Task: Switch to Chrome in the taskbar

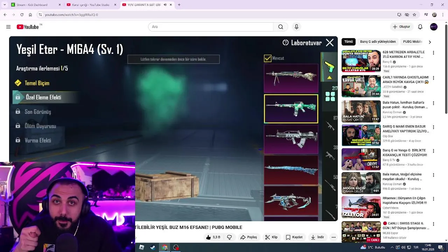Action: (x=164, y=247)
